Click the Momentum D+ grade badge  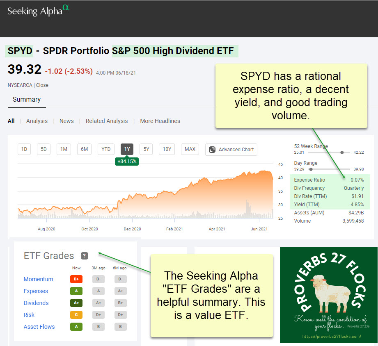point(76,280)
